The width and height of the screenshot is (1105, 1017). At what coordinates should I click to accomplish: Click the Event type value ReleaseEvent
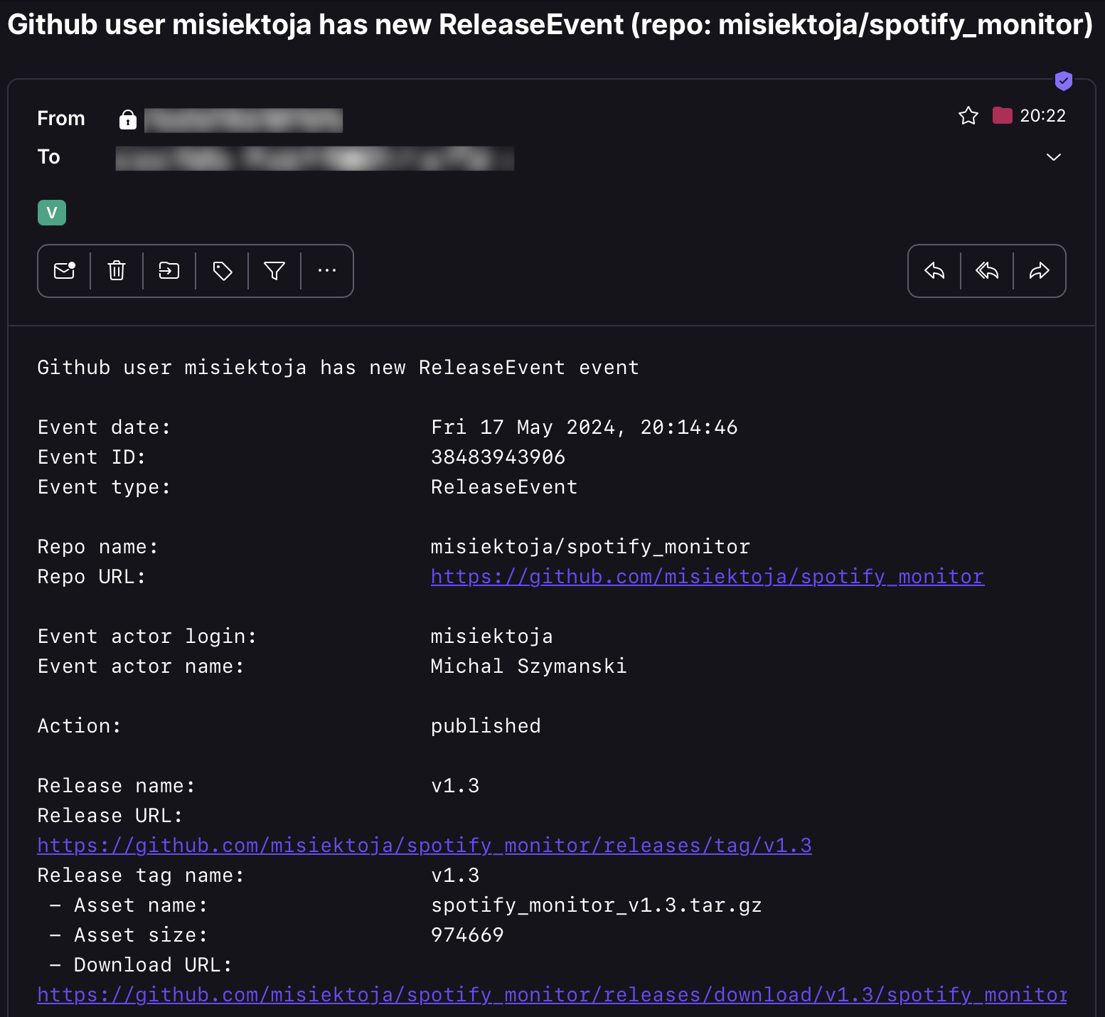pos(504,487)
